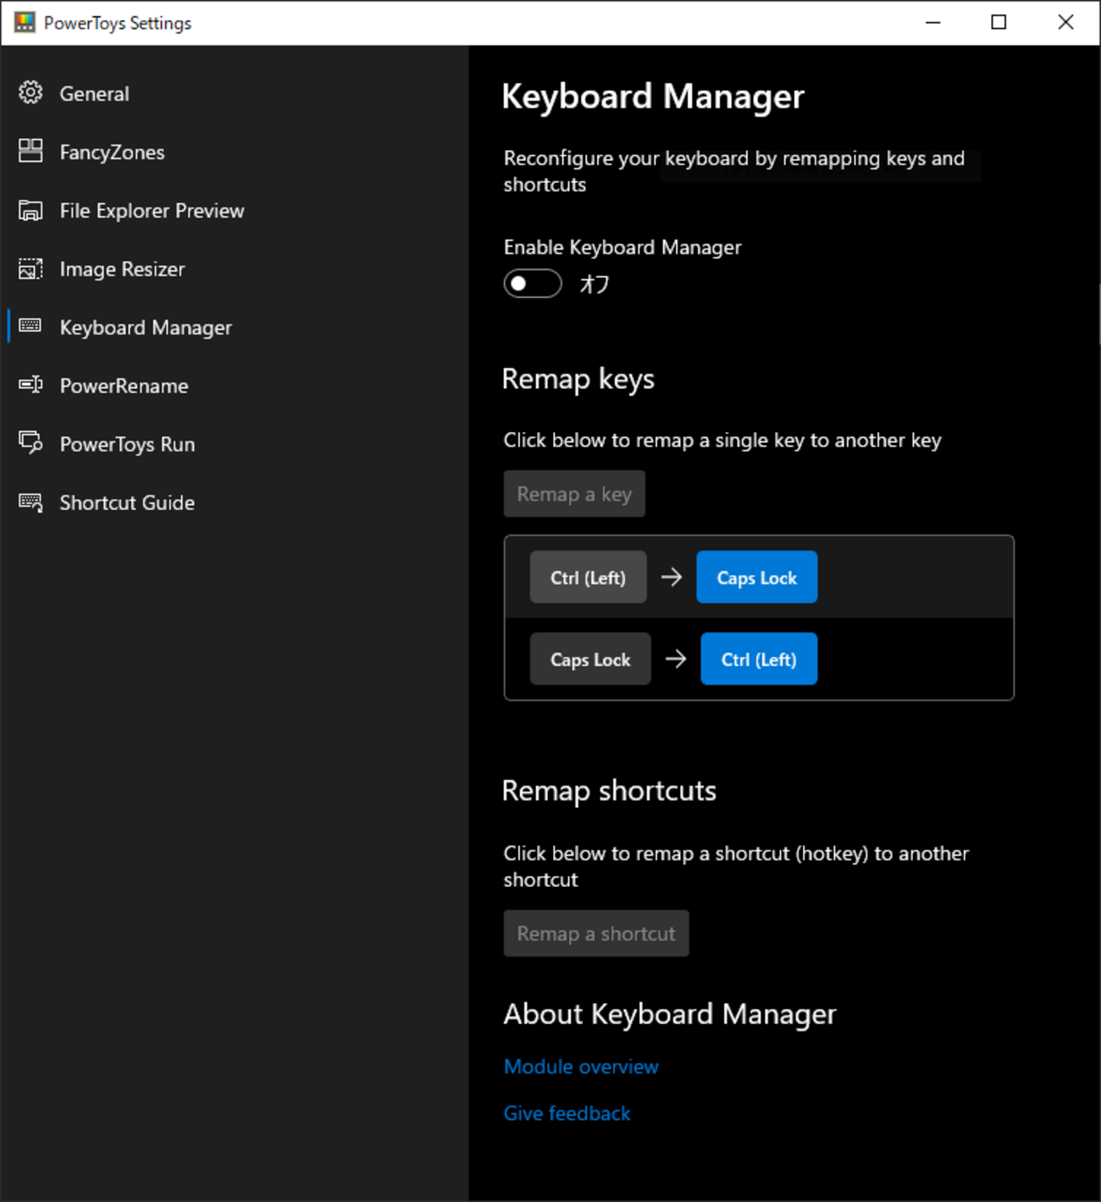The width and height of the screenshot is (1101, 1202).
Task: Click the Shortcut Guide icon
Action: (x=30, y=502)
